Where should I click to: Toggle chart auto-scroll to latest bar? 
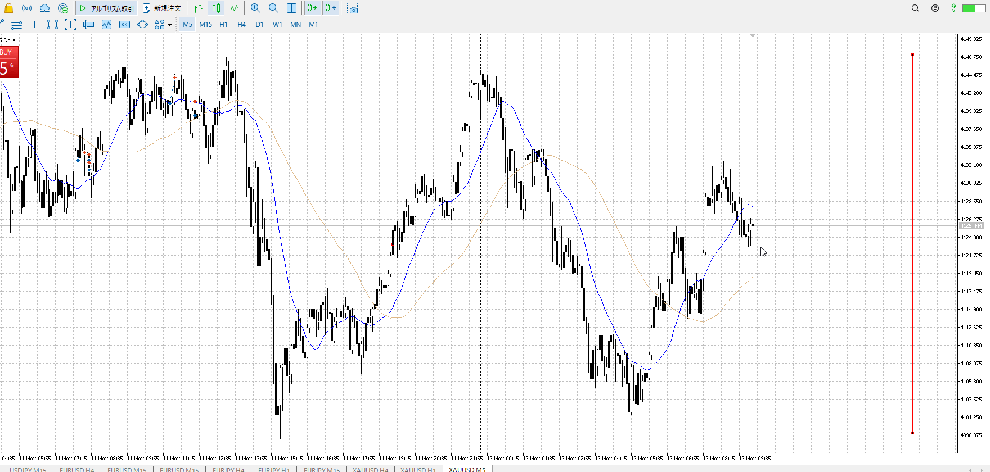[x=312, y=8]
